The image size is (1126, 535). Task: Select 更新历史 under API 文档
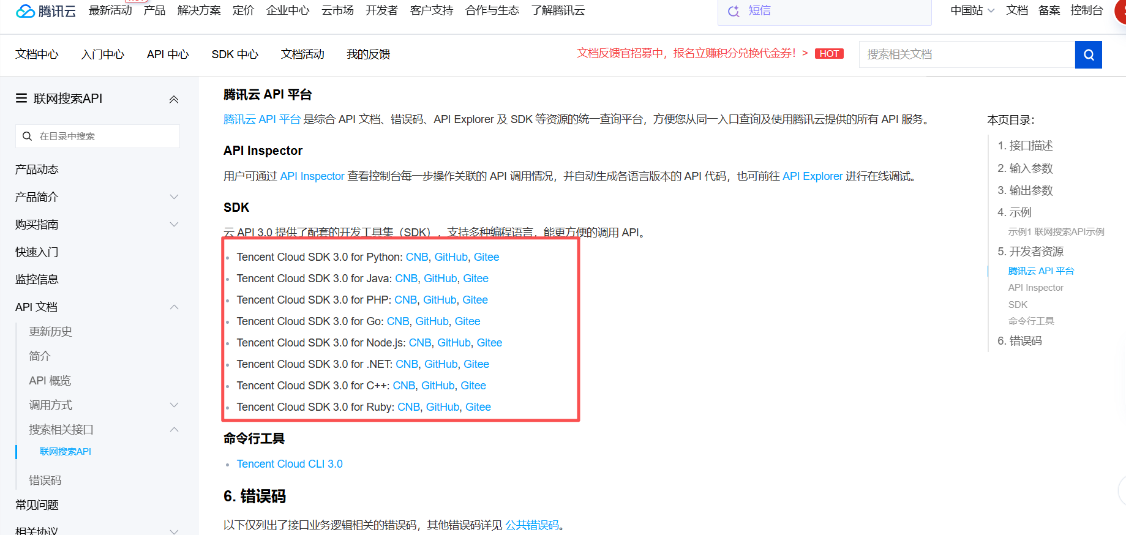click(51, 332)
